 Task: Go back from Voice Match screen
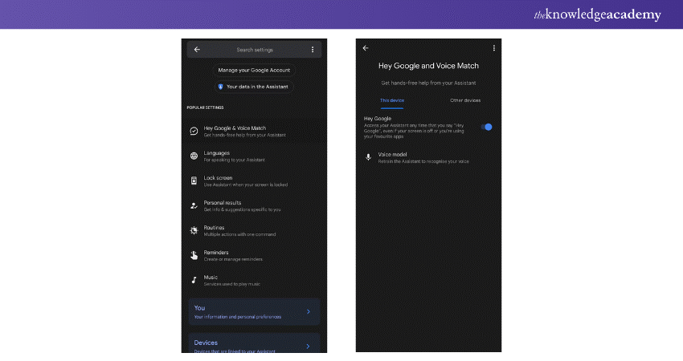(366, 48)
